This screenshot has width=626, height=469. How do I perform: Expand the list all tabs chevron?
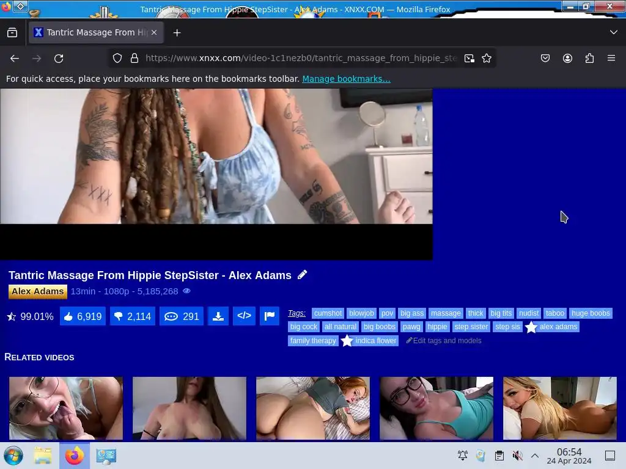coord(614,32)
